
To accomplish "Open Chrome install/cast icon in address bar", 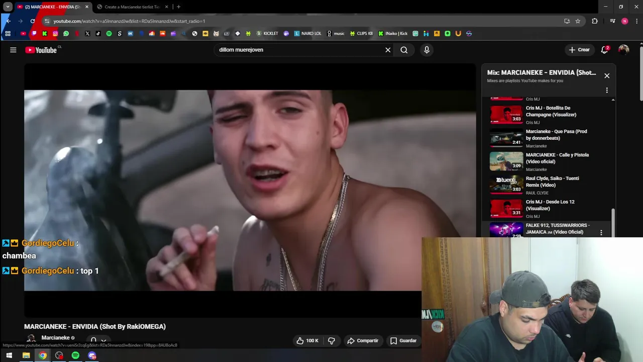I will click(567, 21).
